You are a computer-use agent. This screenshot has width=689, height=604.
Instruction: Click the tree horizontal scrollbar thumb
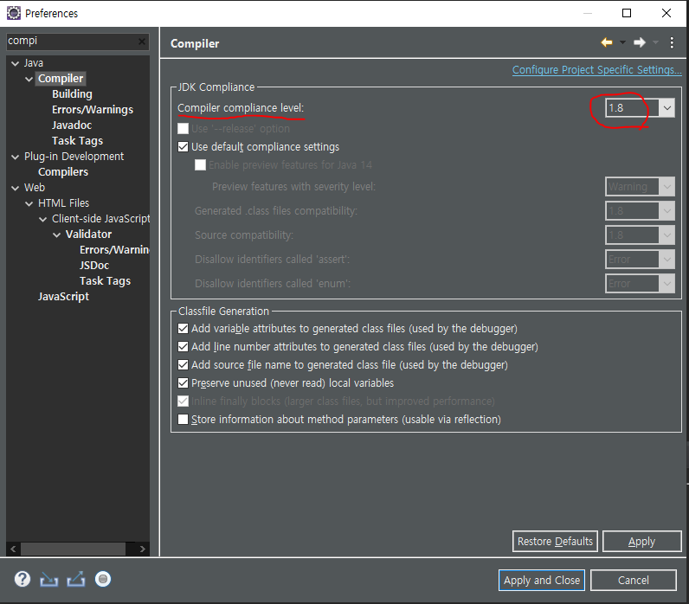click(x=73, y=549)
